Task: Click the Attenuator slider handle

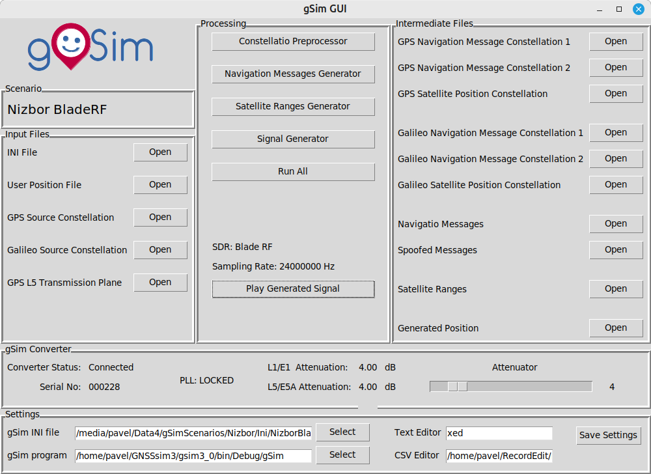Action: pos(458,387)
